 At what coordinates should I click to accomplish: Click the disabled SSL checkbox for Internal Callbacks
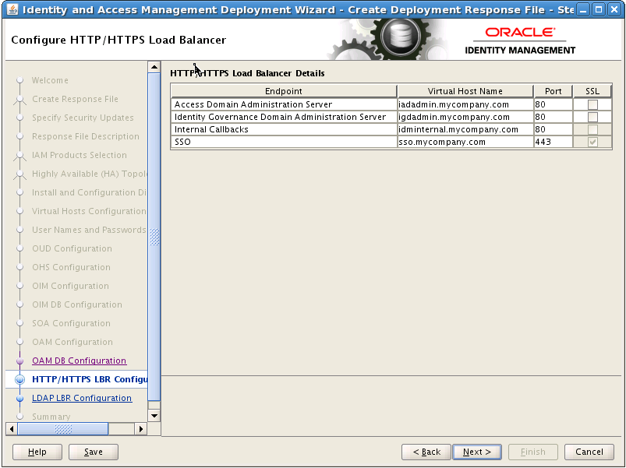point(592,129)
